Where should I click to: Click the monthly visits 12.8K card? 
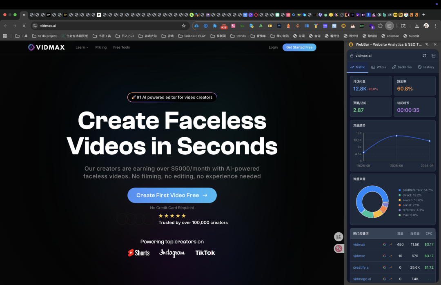click(371, 86)
